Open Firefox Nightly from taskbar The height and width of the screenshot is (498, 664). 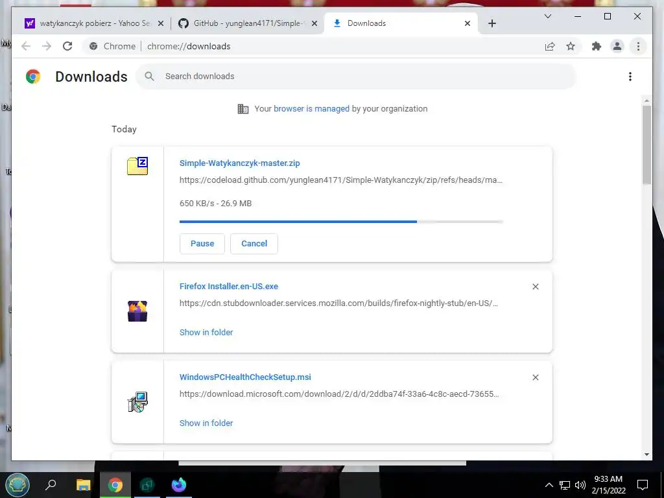pyautogui.click(x=179, y=485)
